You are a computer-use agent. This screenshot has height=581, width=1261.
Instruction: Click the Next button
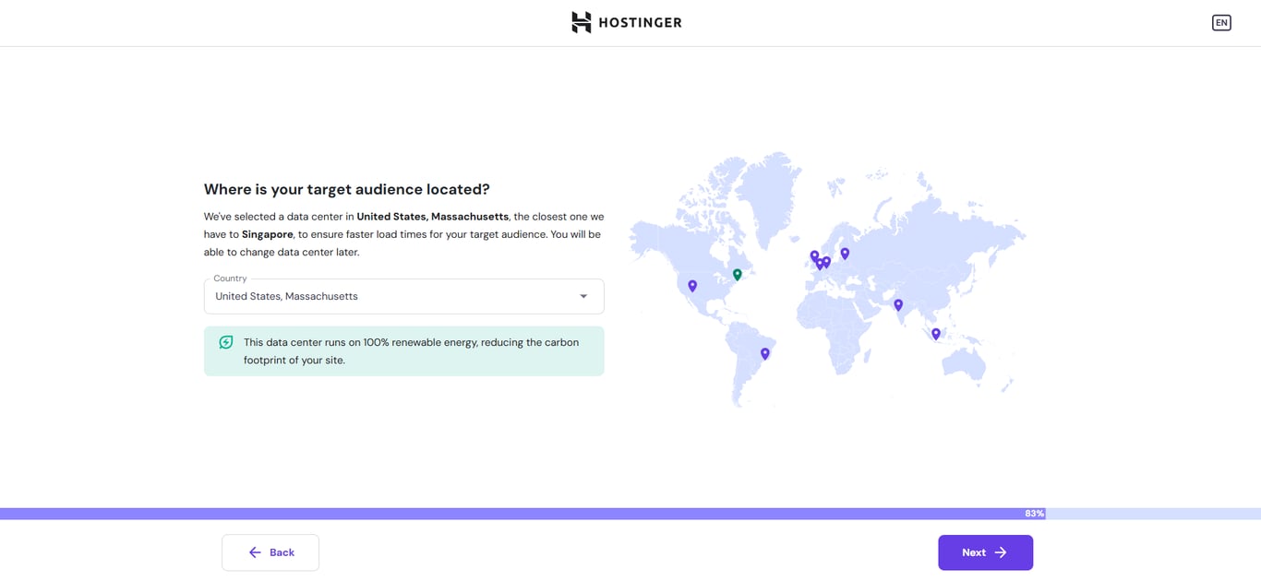tap(985, 551)
